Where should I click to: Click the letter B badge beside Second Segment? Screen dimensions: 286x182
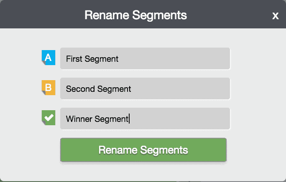[49, 88]
